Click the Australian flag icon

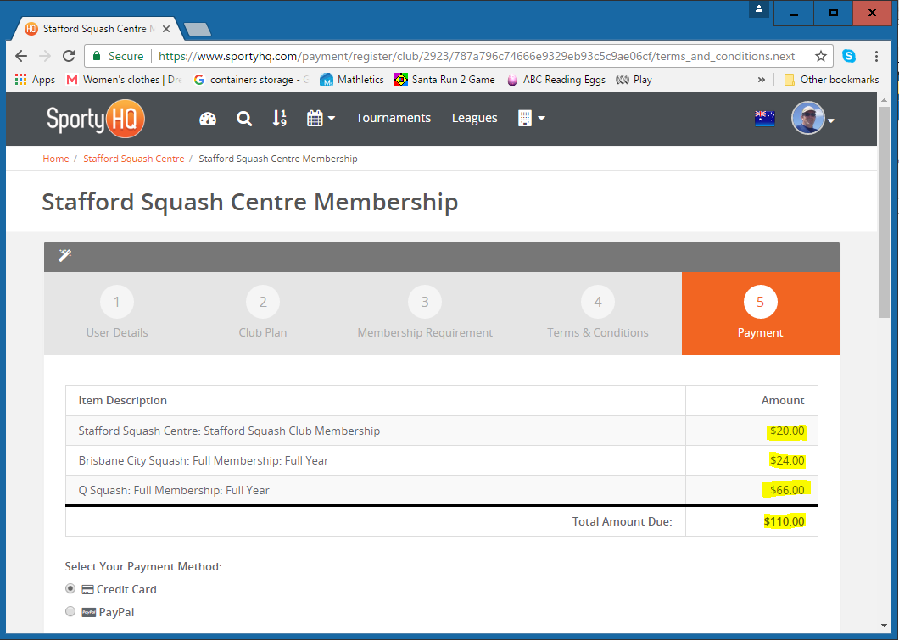(x=764, y=119)
